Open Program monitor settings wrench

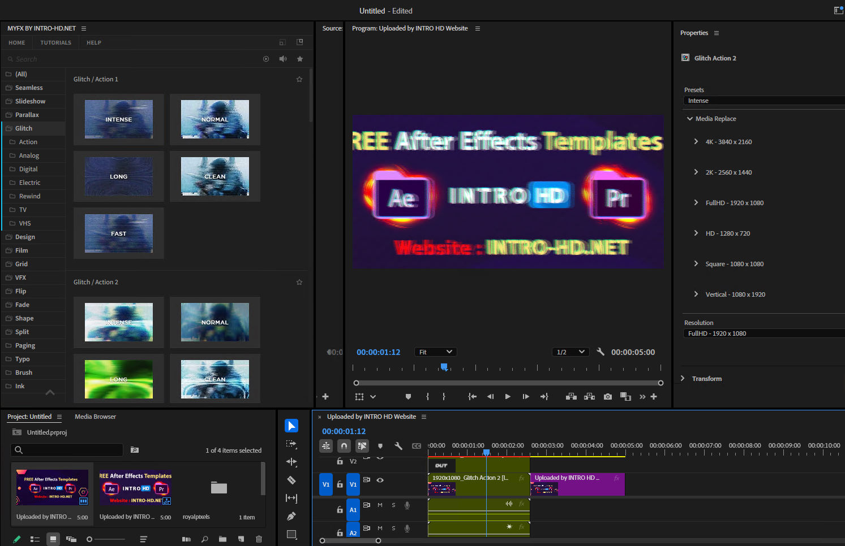(600, 352)
